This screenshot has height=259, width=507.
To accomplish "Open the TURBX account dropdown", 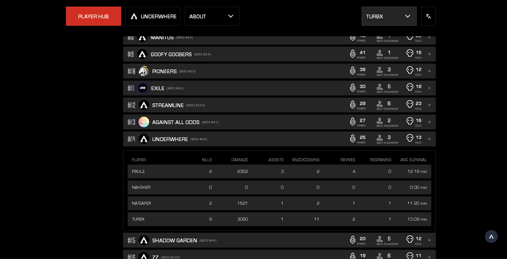I will point(389,16).
